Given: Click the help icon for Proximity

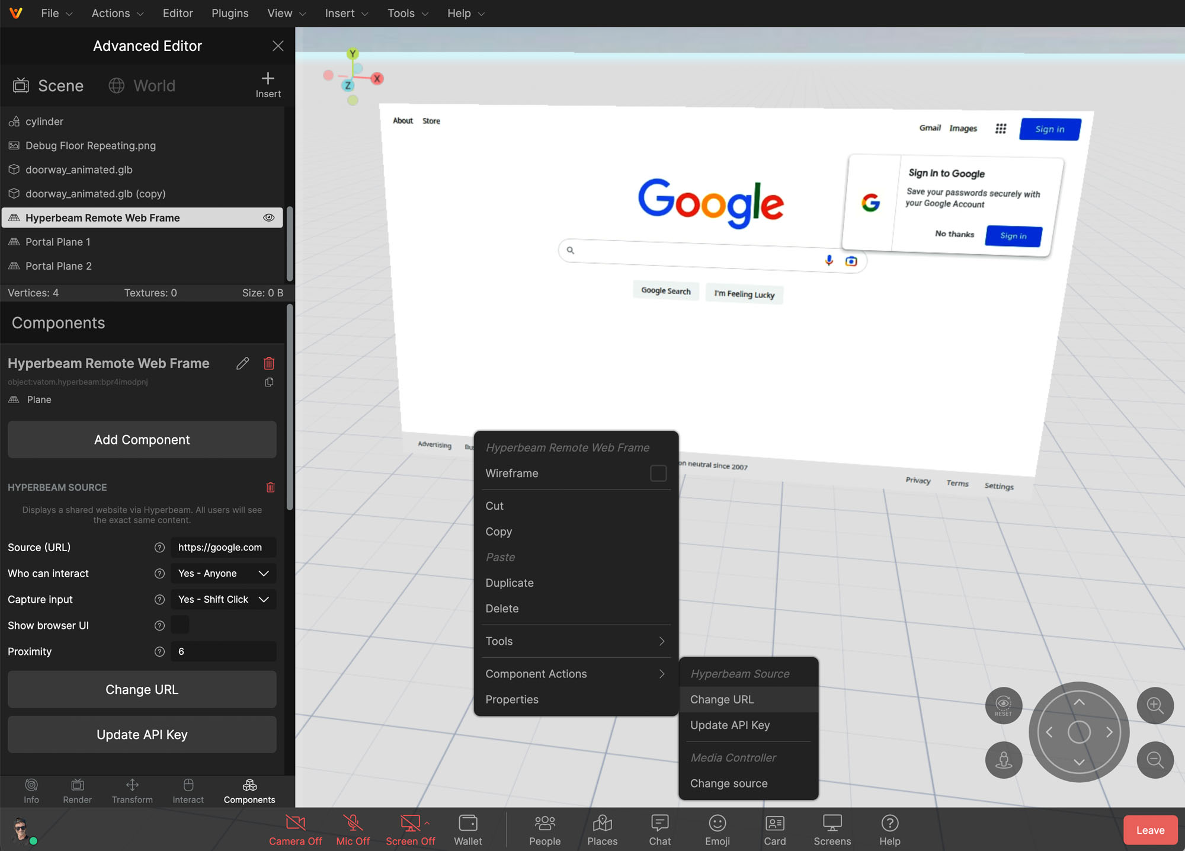Looking at the screenshot, I should click(159, 652).
